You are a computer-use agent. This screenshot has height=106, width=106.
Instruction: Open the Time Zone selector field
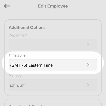pos(53,65)
